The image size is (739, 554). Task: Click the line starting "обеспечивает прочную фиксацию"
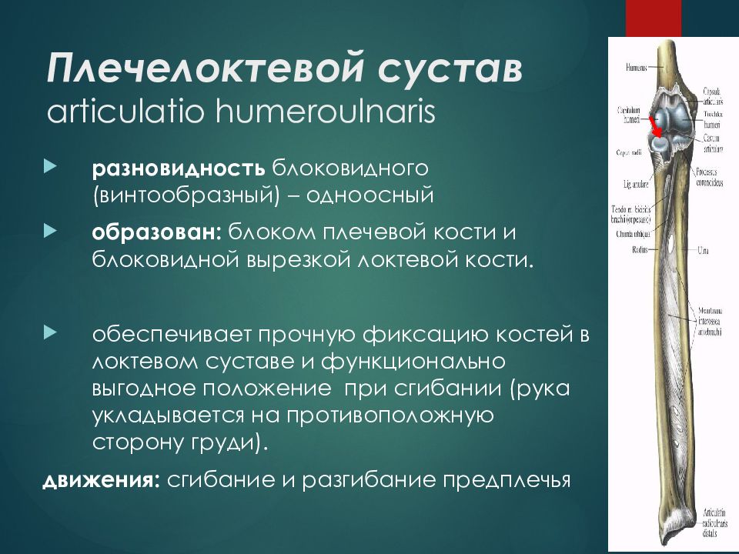341,335
